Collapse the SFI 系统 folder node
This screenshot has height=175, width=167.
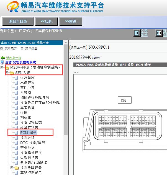(7, 73)
